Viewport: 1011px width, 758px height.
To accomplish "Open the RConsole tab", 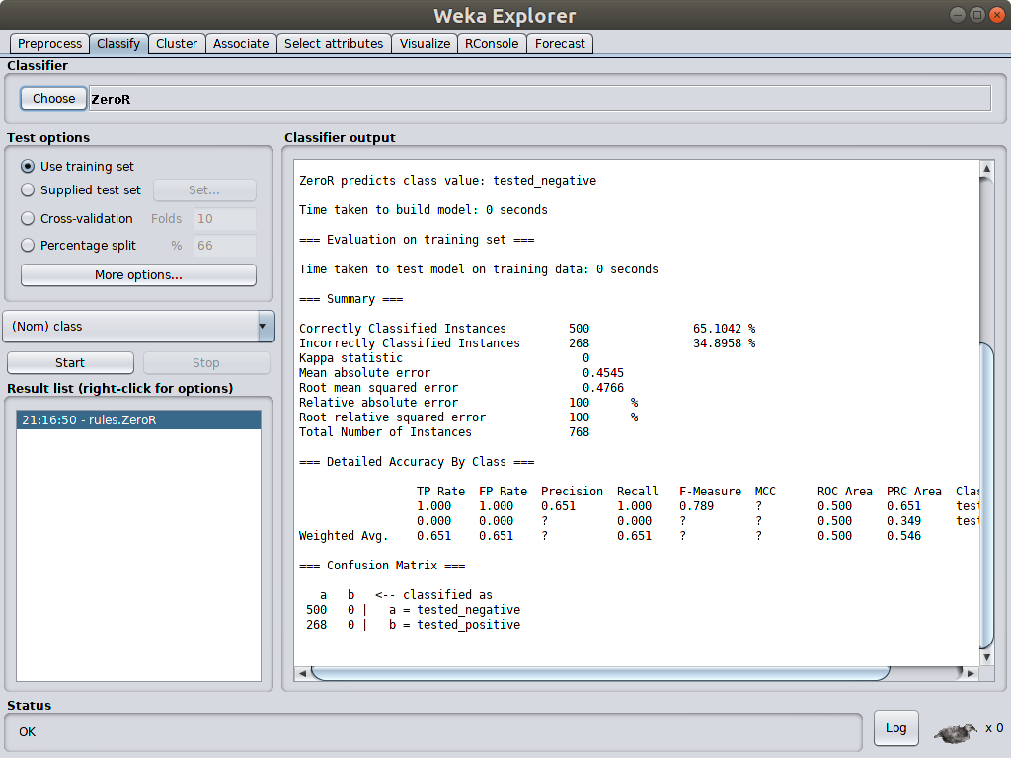I will coord(492,43).
